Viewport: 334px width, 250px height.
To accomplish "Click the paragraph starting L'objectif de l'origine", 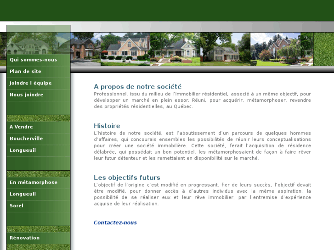I will [202, 194].
